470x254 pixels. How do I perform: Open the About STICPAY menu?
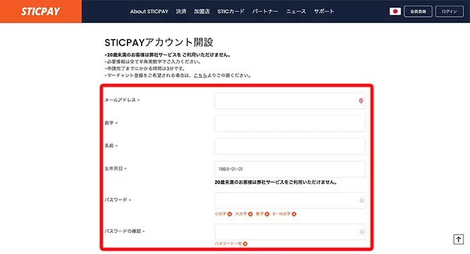pos(149,11)
